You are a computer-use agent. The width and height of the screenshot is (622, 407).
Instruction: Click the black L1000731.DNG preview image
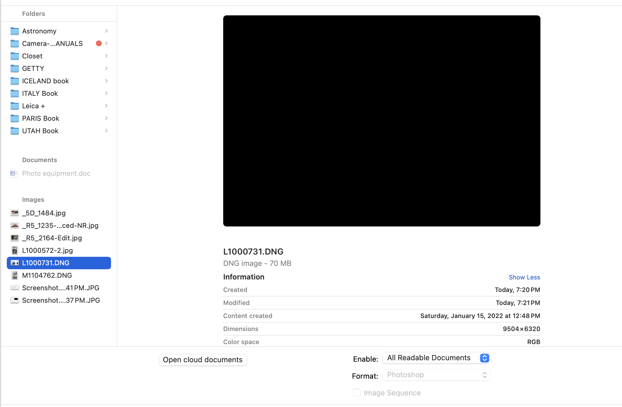point(382,121)
